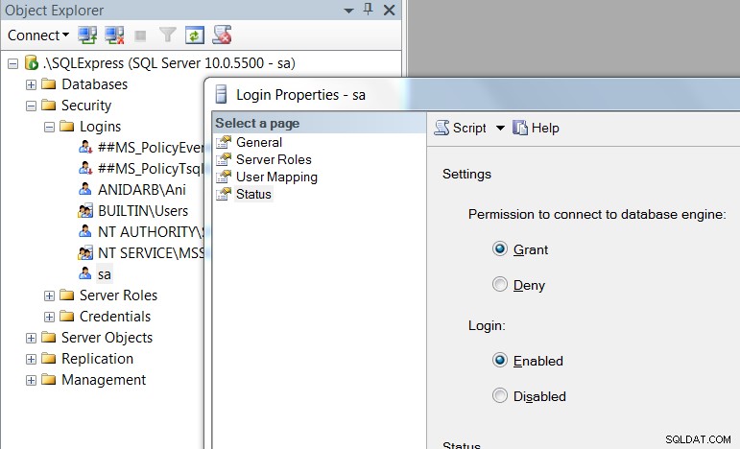The image size is (740, 449).
Task: Collapse the Security folder
Action: click(31, 106)
